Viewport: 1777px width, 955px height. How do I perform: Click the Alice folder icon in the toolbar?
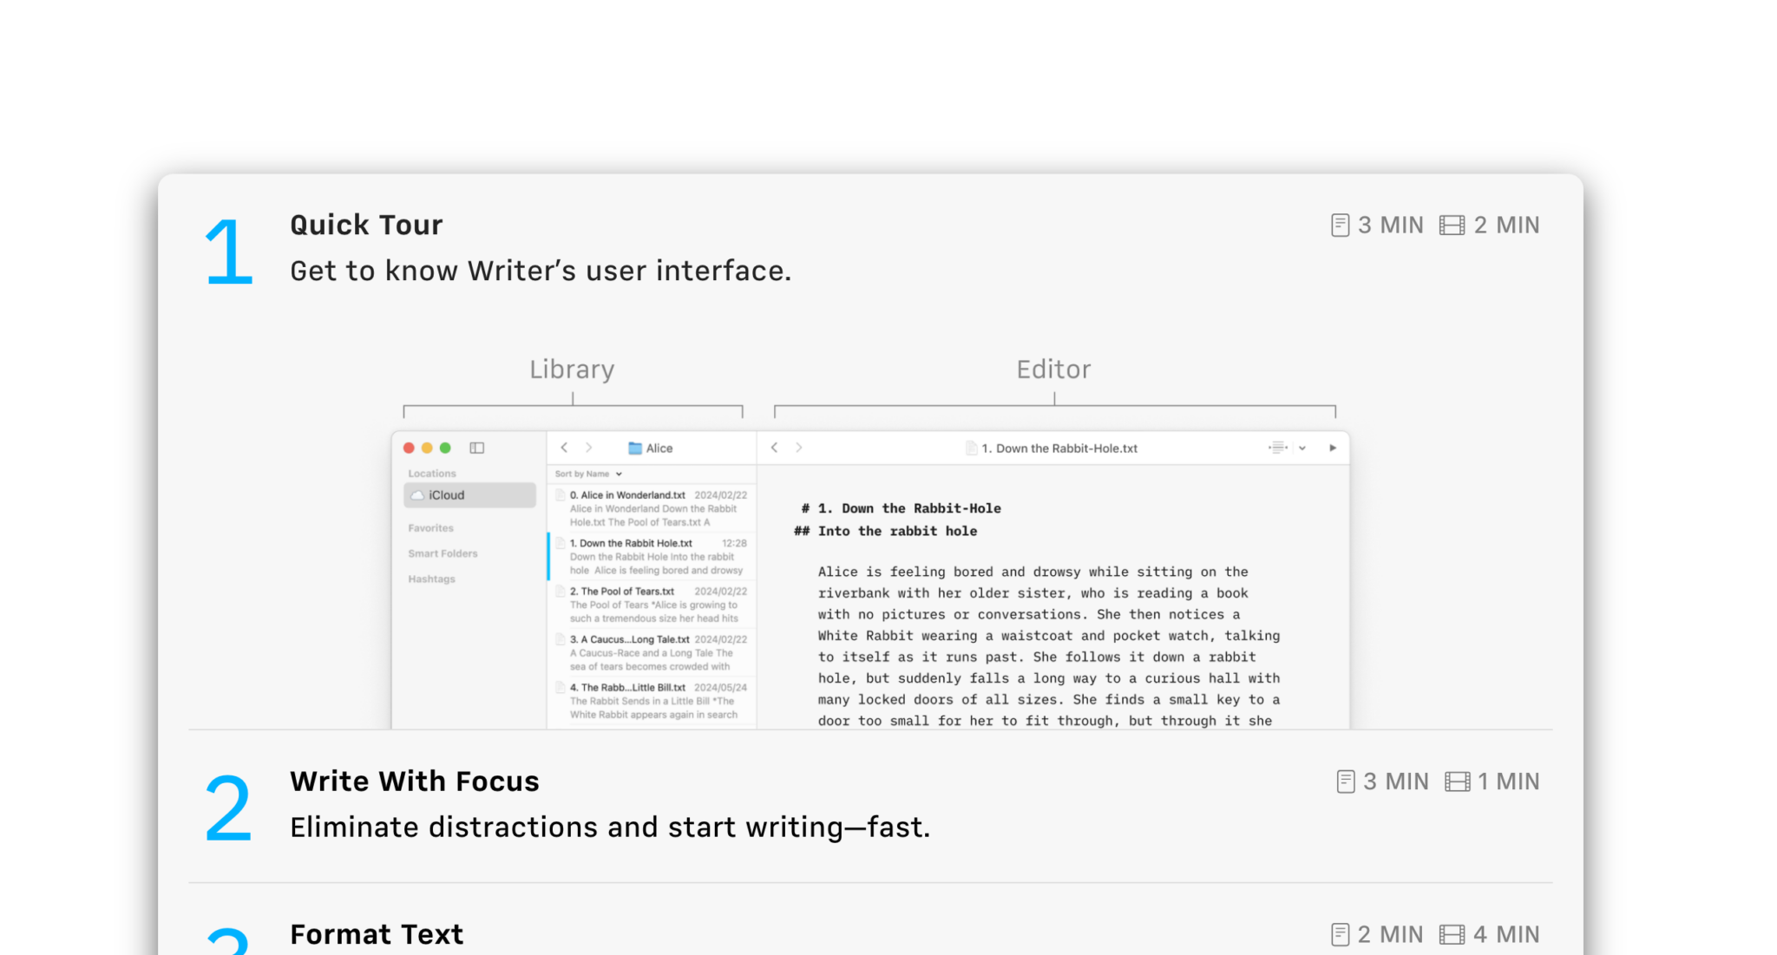pos(637,448)
